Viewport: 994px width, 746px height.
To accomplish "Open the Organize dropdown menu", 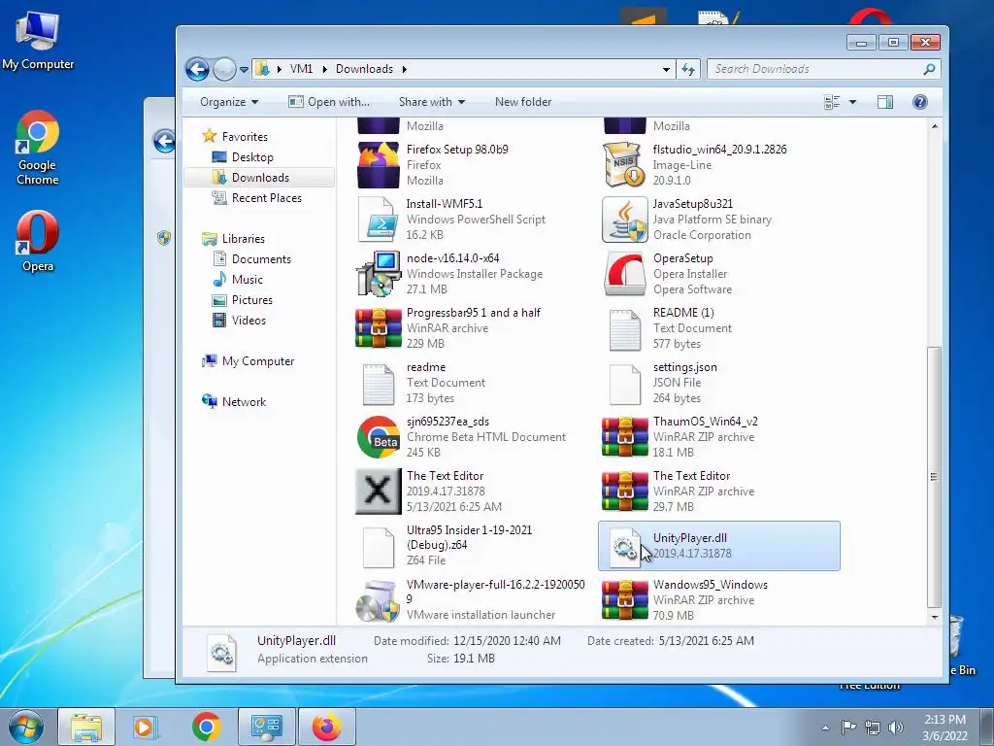I will (229, 101).
